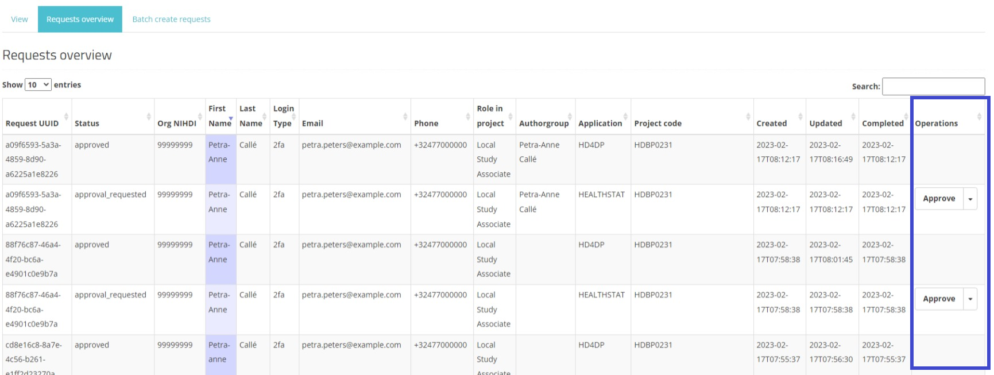This screenshot has width=994, height=375.
Task: Expand dropdown arrow beside first Approve button
Action: pos(970,199)
